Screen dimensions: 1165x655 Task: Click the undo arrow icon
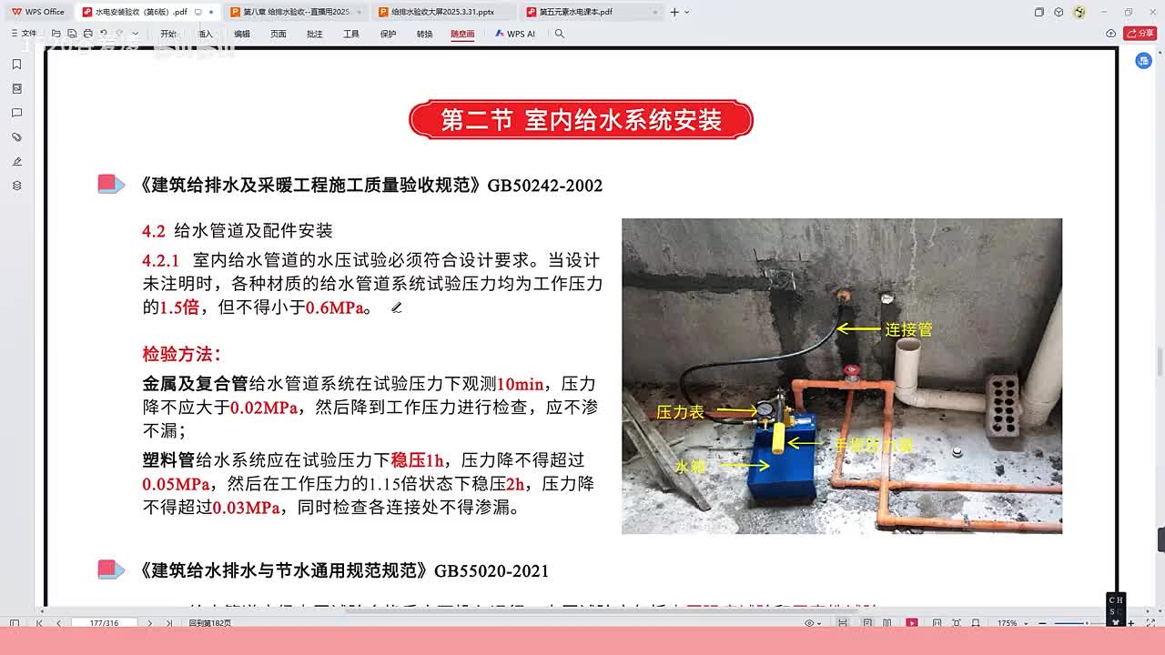(x=106, y=34)
